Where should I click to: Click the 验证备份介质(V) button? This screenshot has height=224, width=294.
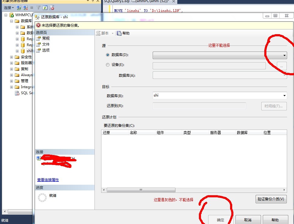(271, 199)
